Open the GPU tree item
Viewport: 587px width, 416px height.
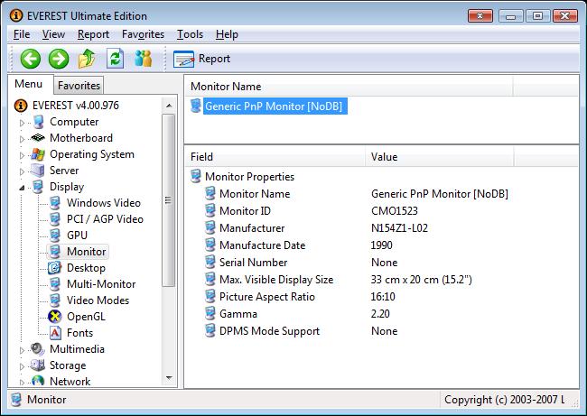pyautogui.click(x=77, y=236)
